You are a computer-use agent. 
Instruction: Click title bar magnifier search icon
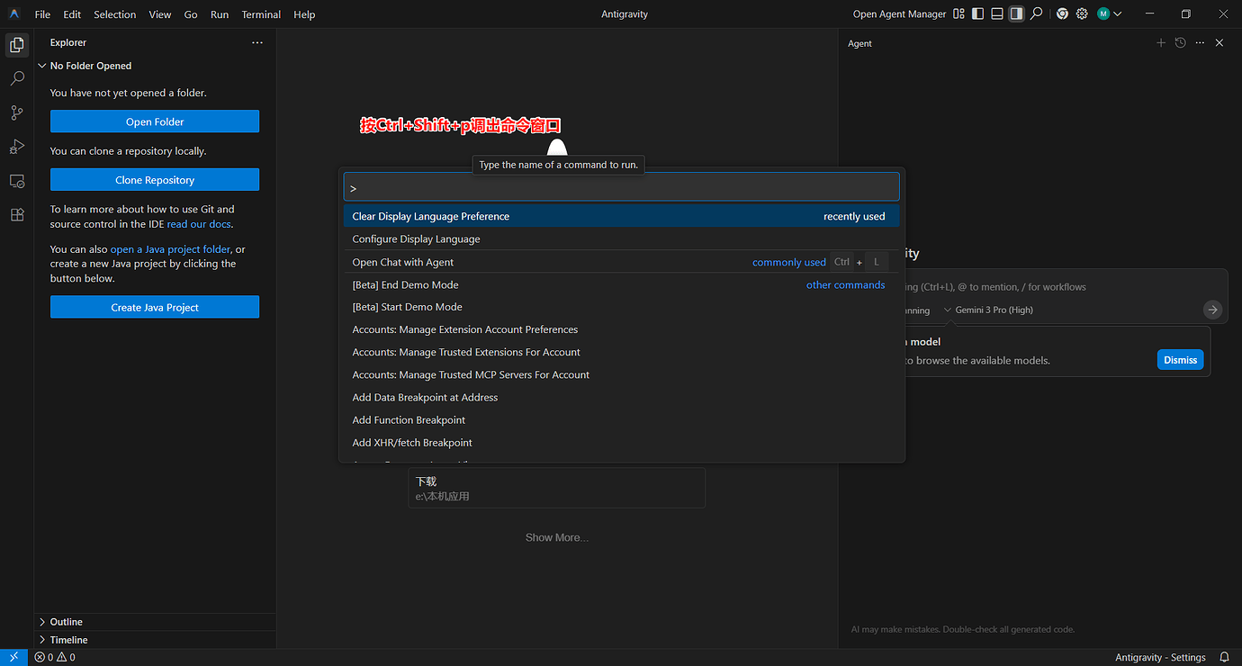[x=1037, y=14]
